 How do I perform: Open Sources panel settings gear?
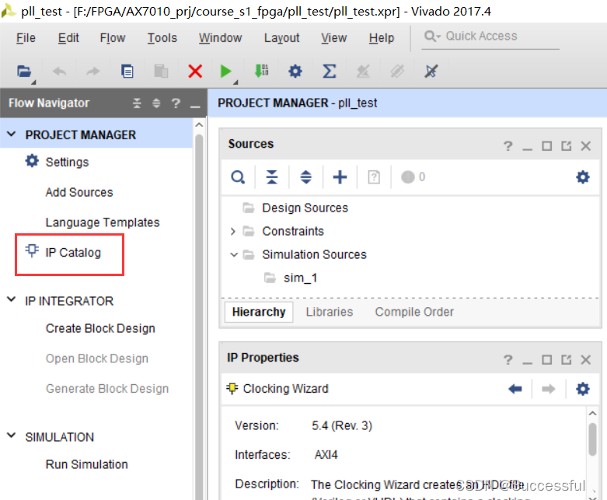coord(583,177)
